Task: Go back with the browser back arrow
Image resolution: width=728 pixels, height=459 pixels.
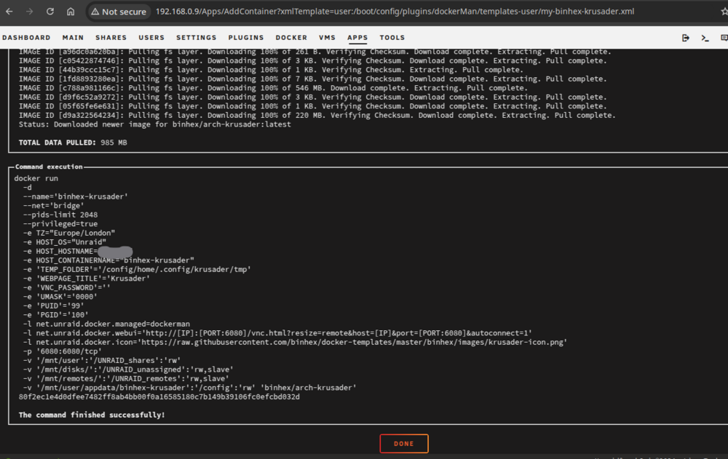Action: click(9, 11)
